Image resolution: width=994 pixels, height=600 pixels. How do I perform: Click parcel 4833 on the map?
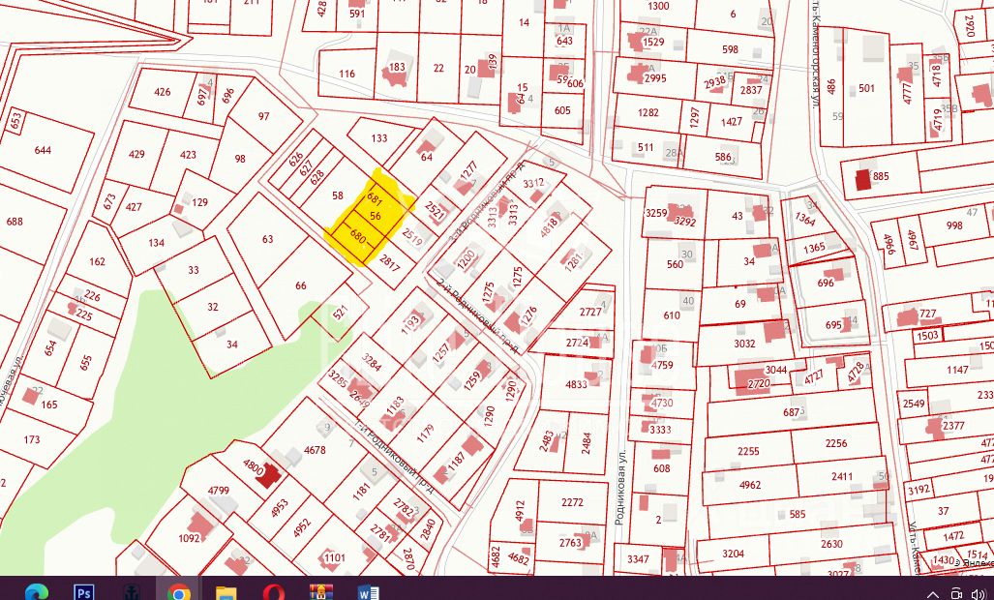click(x=576, y=383)
